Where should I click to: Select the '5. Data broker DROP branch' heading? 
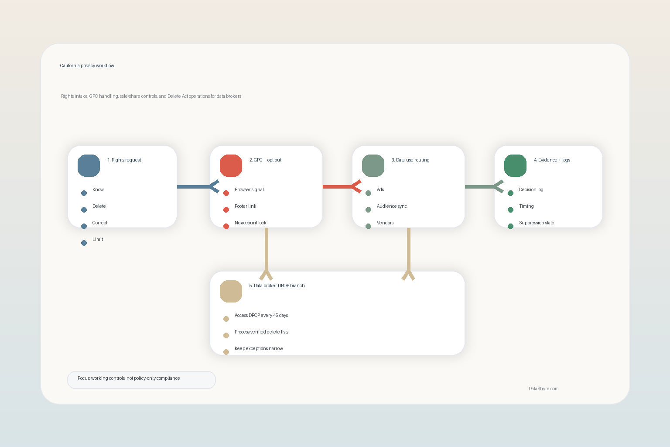tap(277, 285)
